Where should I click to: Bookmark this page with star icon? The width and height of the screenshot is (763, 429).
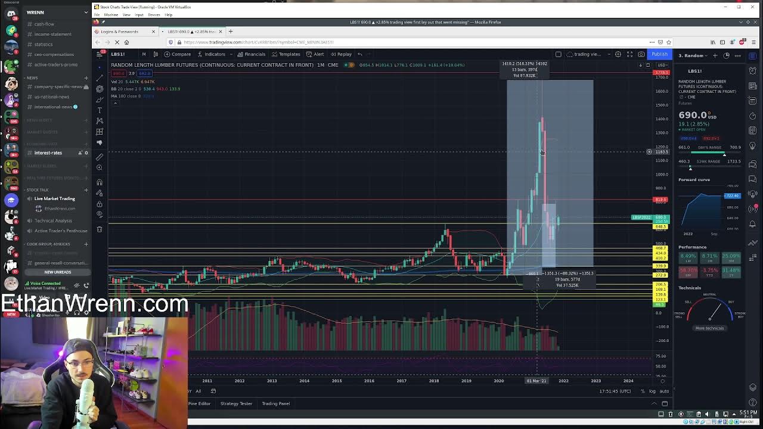coord(668,42)
